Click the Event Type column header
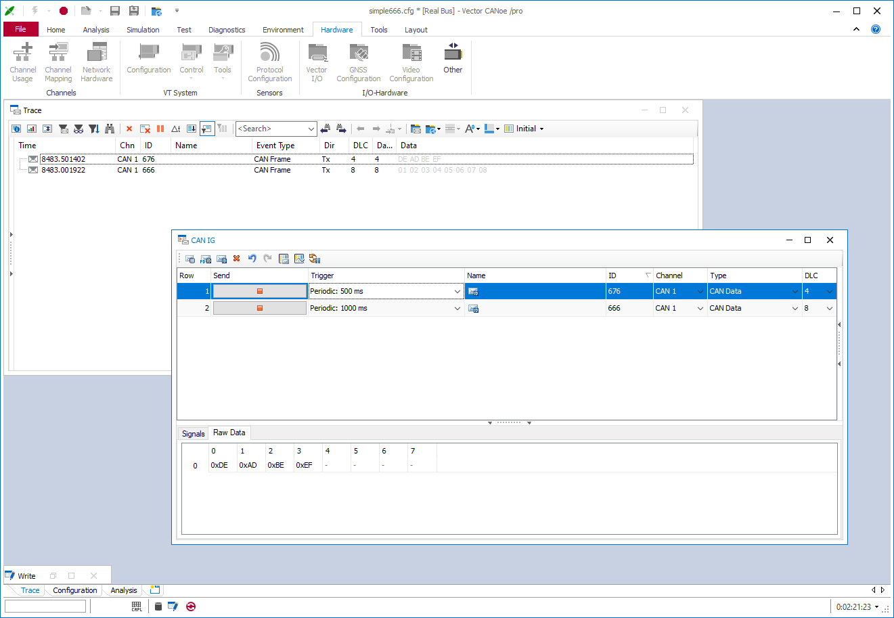The height and width of the screenshot is (618, 894). 275,146
